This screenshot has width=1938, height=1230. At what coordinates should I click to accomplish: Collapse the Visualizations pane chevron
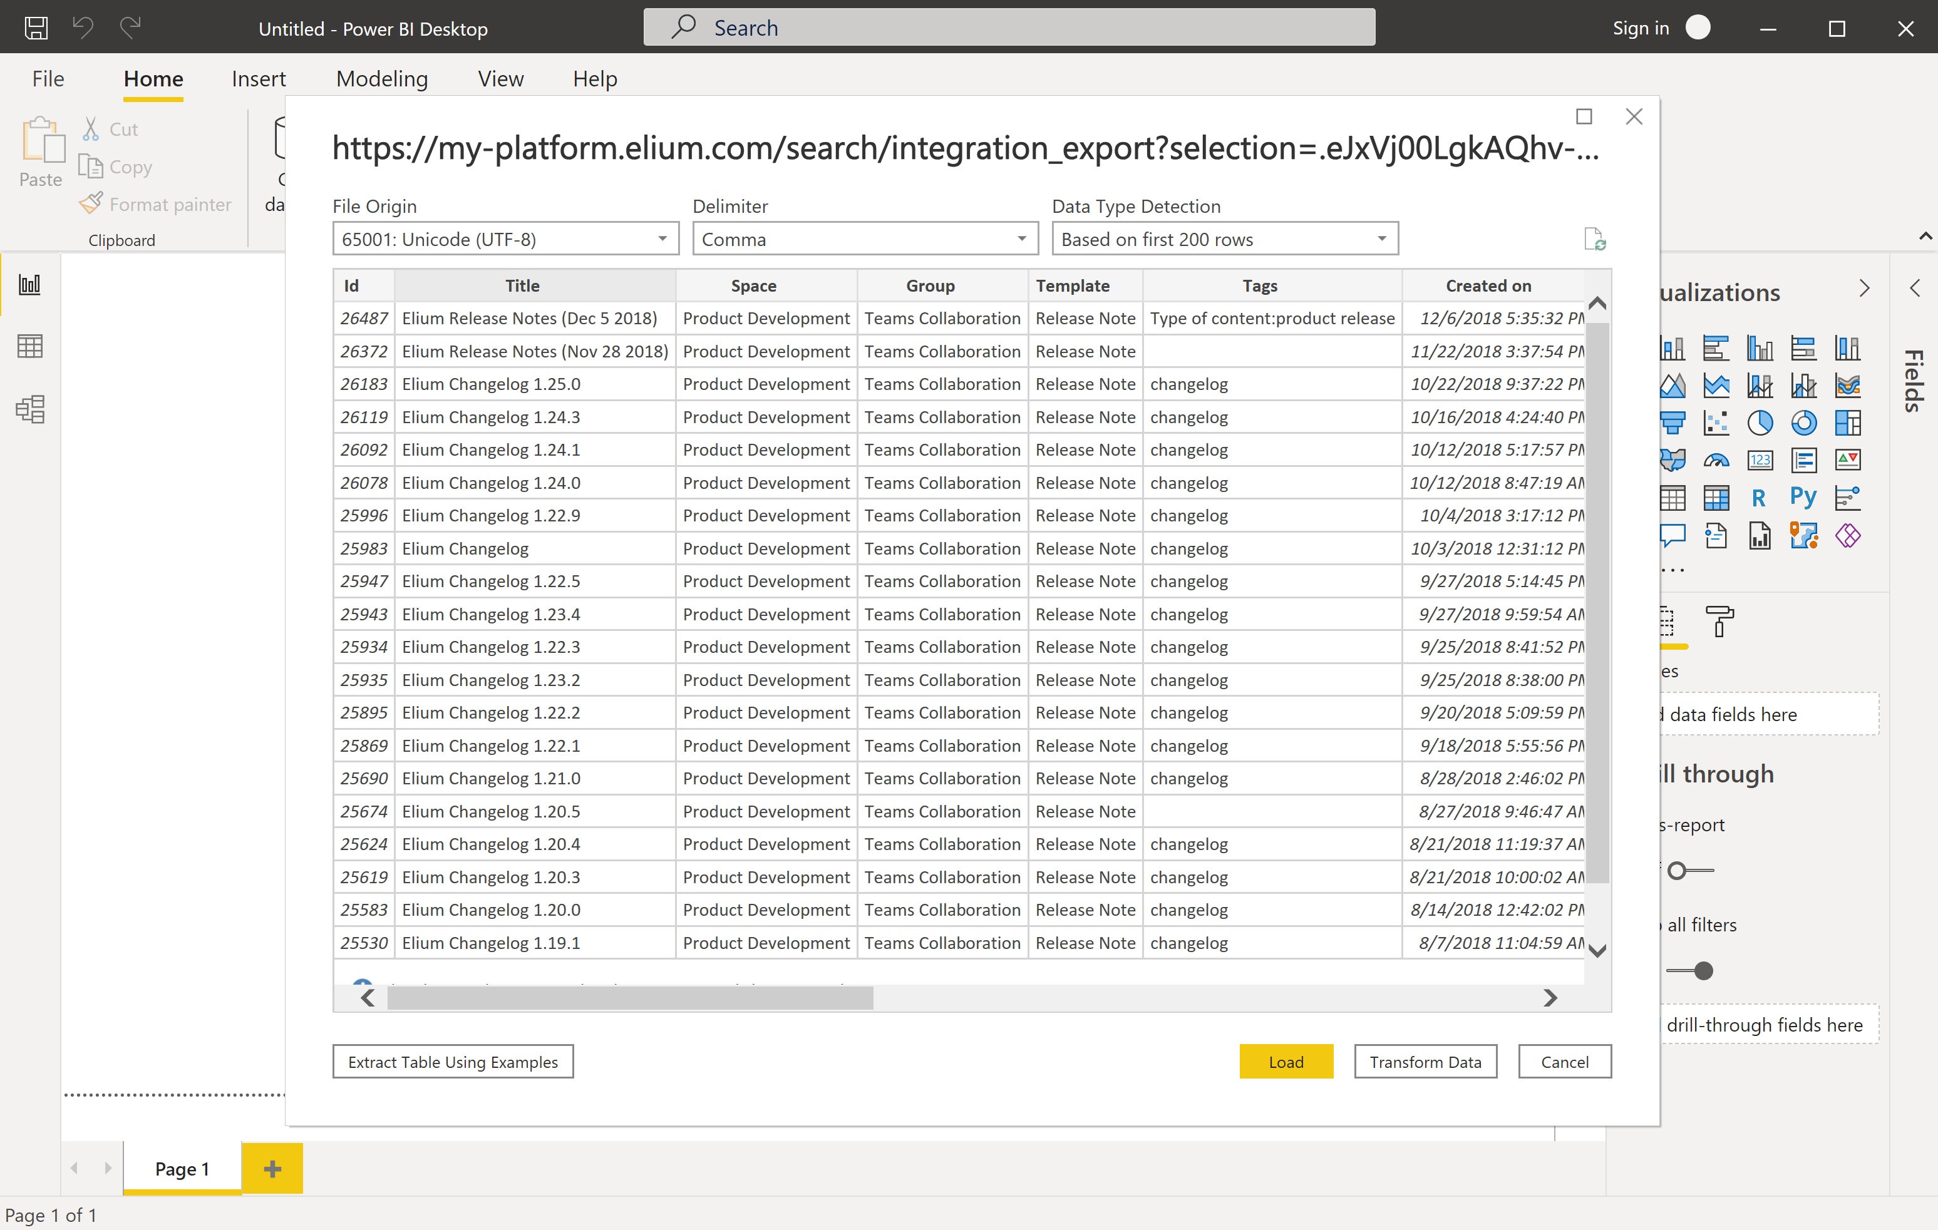(x=1865, y=289)
